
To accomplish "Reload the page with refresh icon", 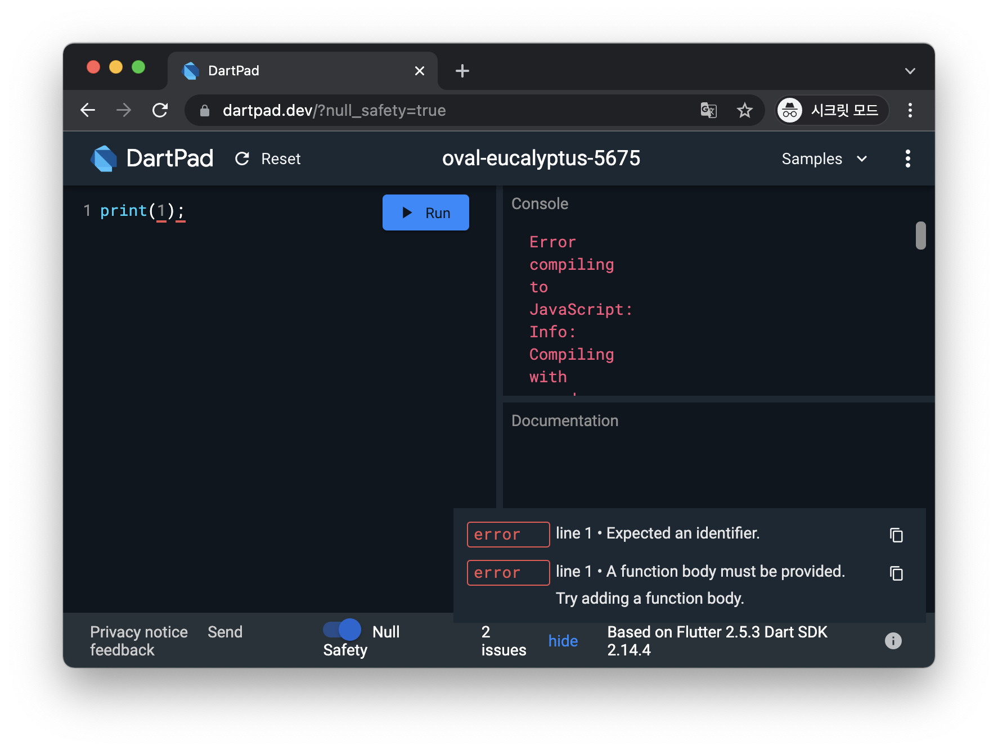I will click(160, 110).
